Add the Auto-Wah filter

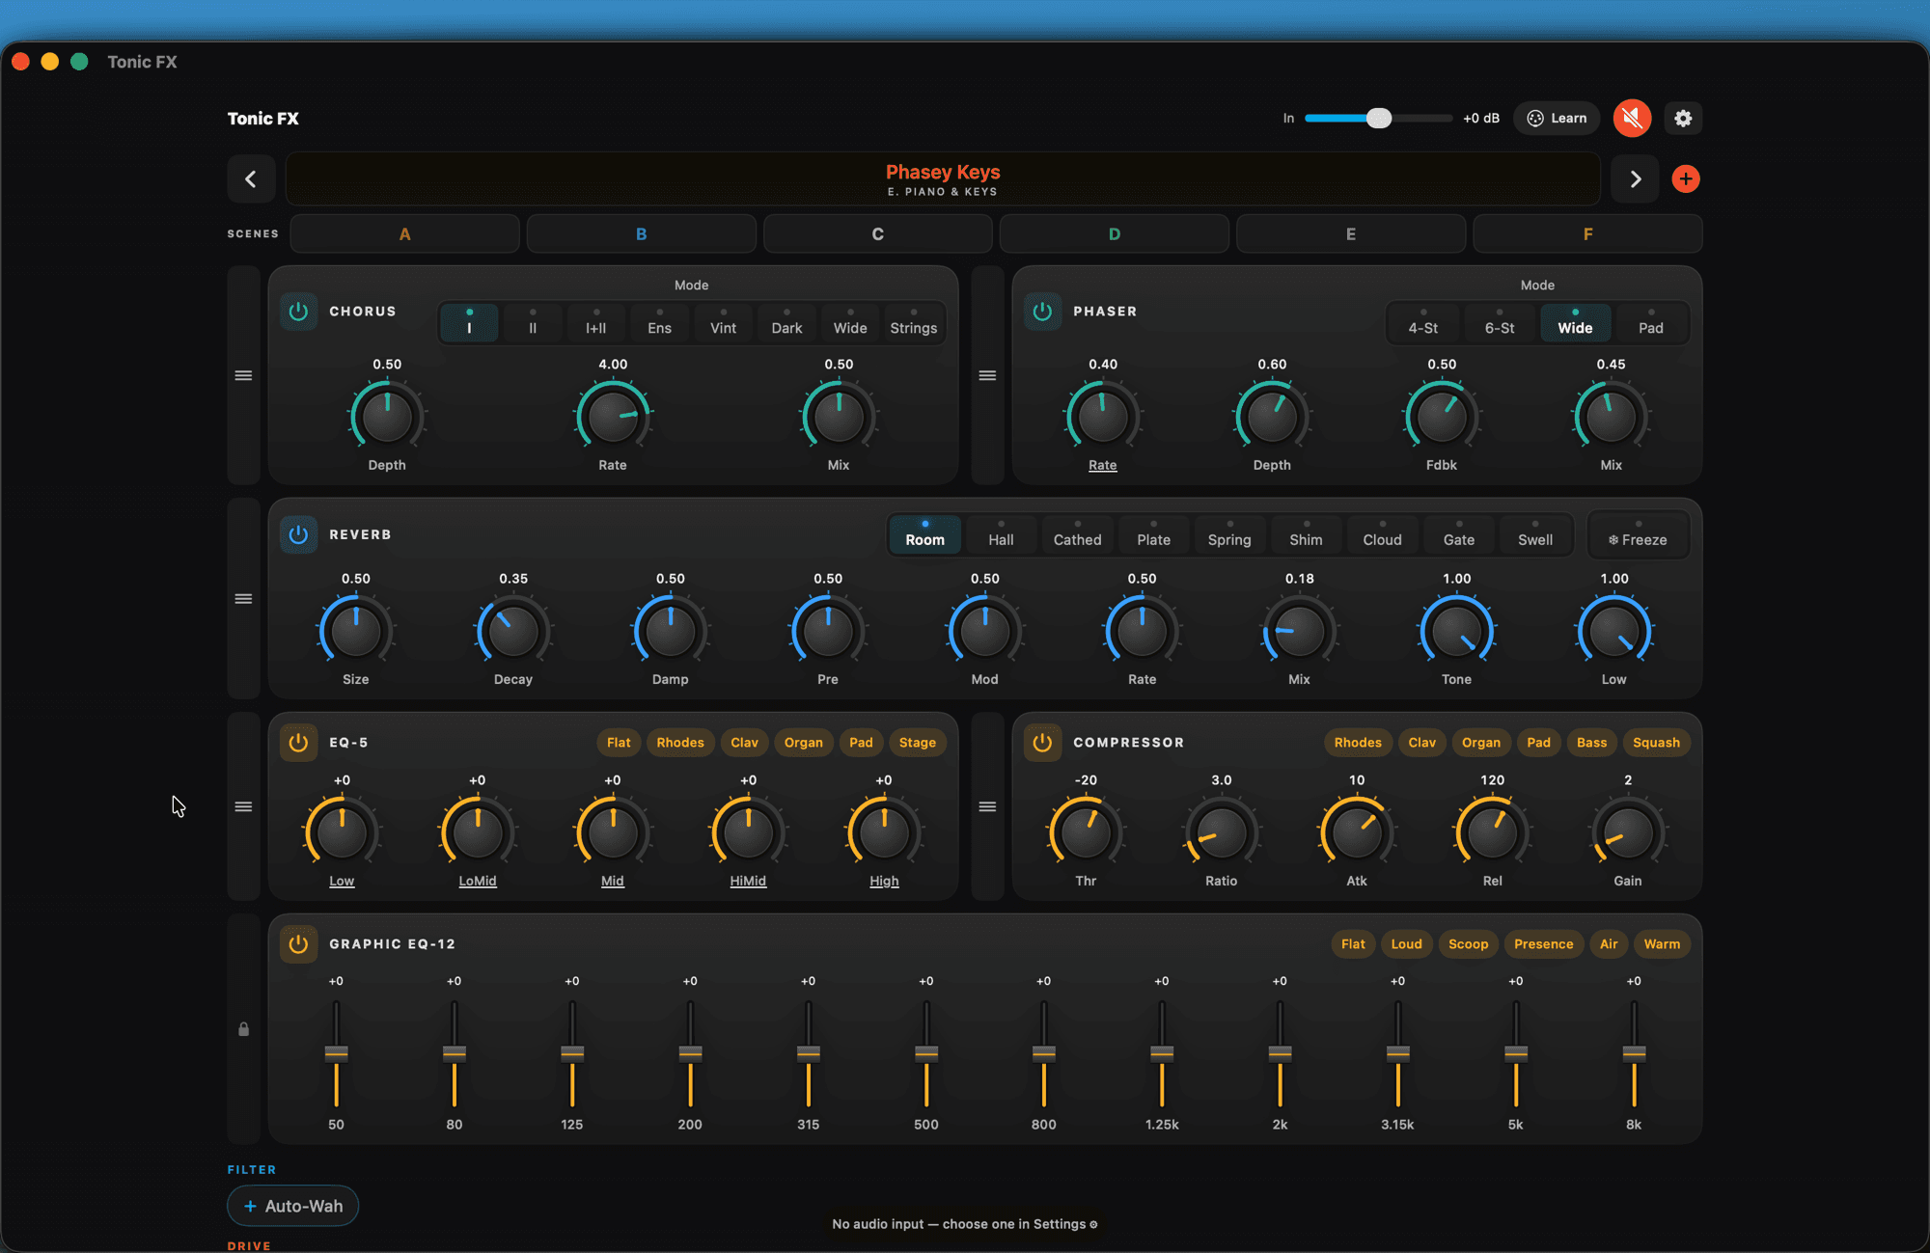tap(292, 1206)
